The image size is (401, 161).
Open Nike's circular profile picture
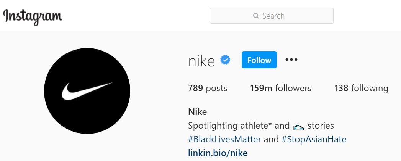[x=87, y=91]
